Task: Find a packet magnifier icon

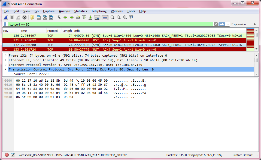Action: tap(59, 17)
